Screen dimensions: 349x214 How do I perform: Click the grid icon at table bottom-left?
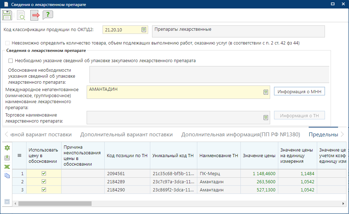(x=7, y=202)
